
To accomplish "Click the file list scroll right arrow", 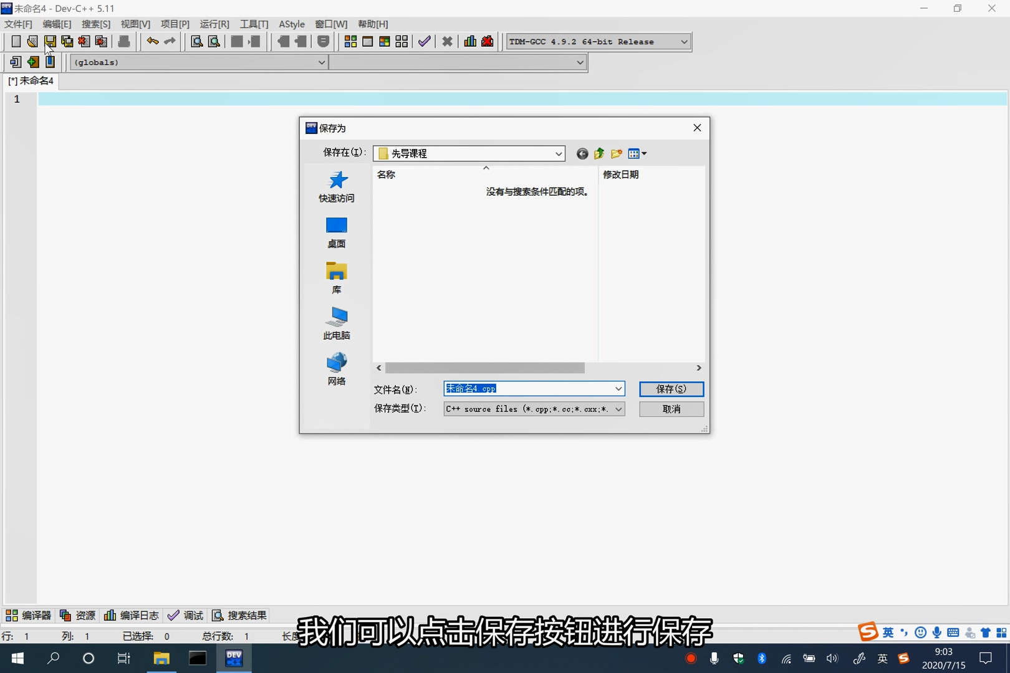I will point(699,368).
